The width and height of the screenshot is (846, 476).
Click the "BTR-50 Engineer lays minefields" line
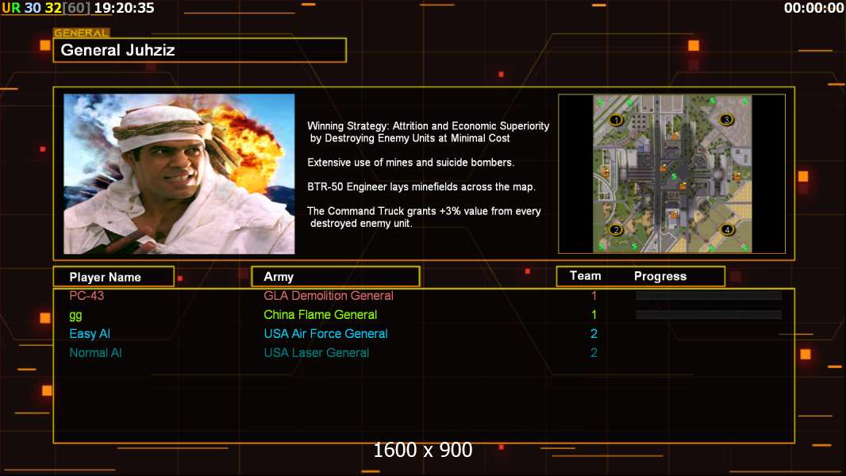pos(421,186)
